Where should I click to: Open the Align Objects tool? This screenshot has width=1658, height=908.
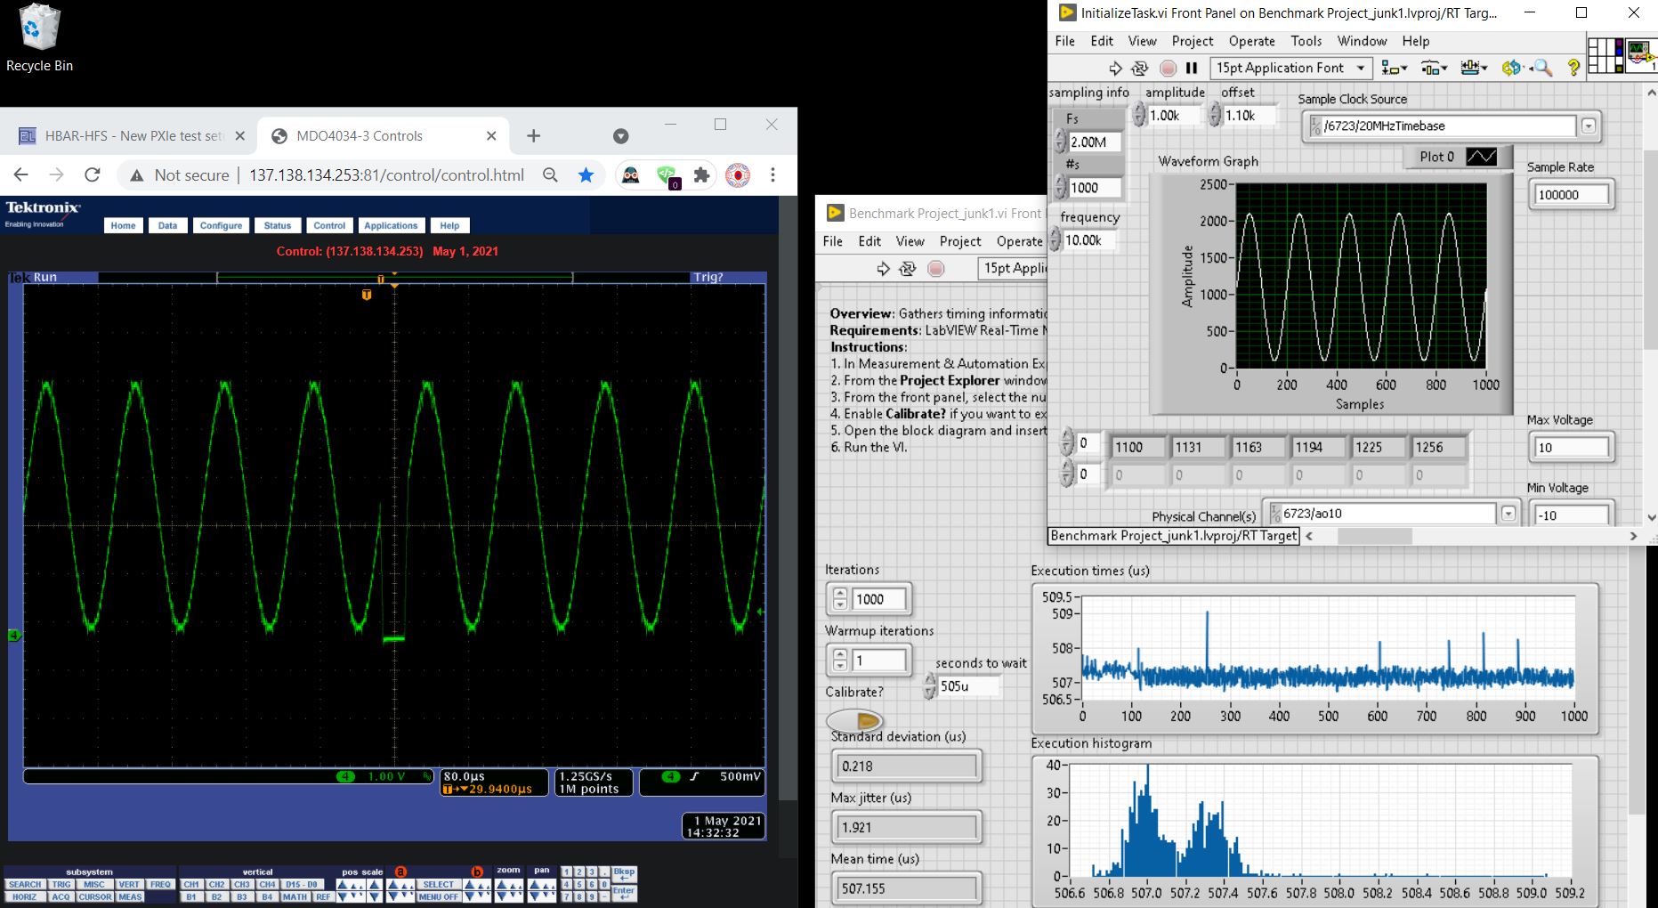point(1394,68)
